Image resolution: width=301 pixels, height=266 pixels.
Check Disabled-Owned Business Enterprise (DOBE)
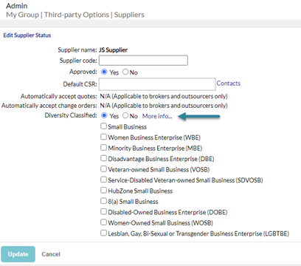[x=103, y=211]
